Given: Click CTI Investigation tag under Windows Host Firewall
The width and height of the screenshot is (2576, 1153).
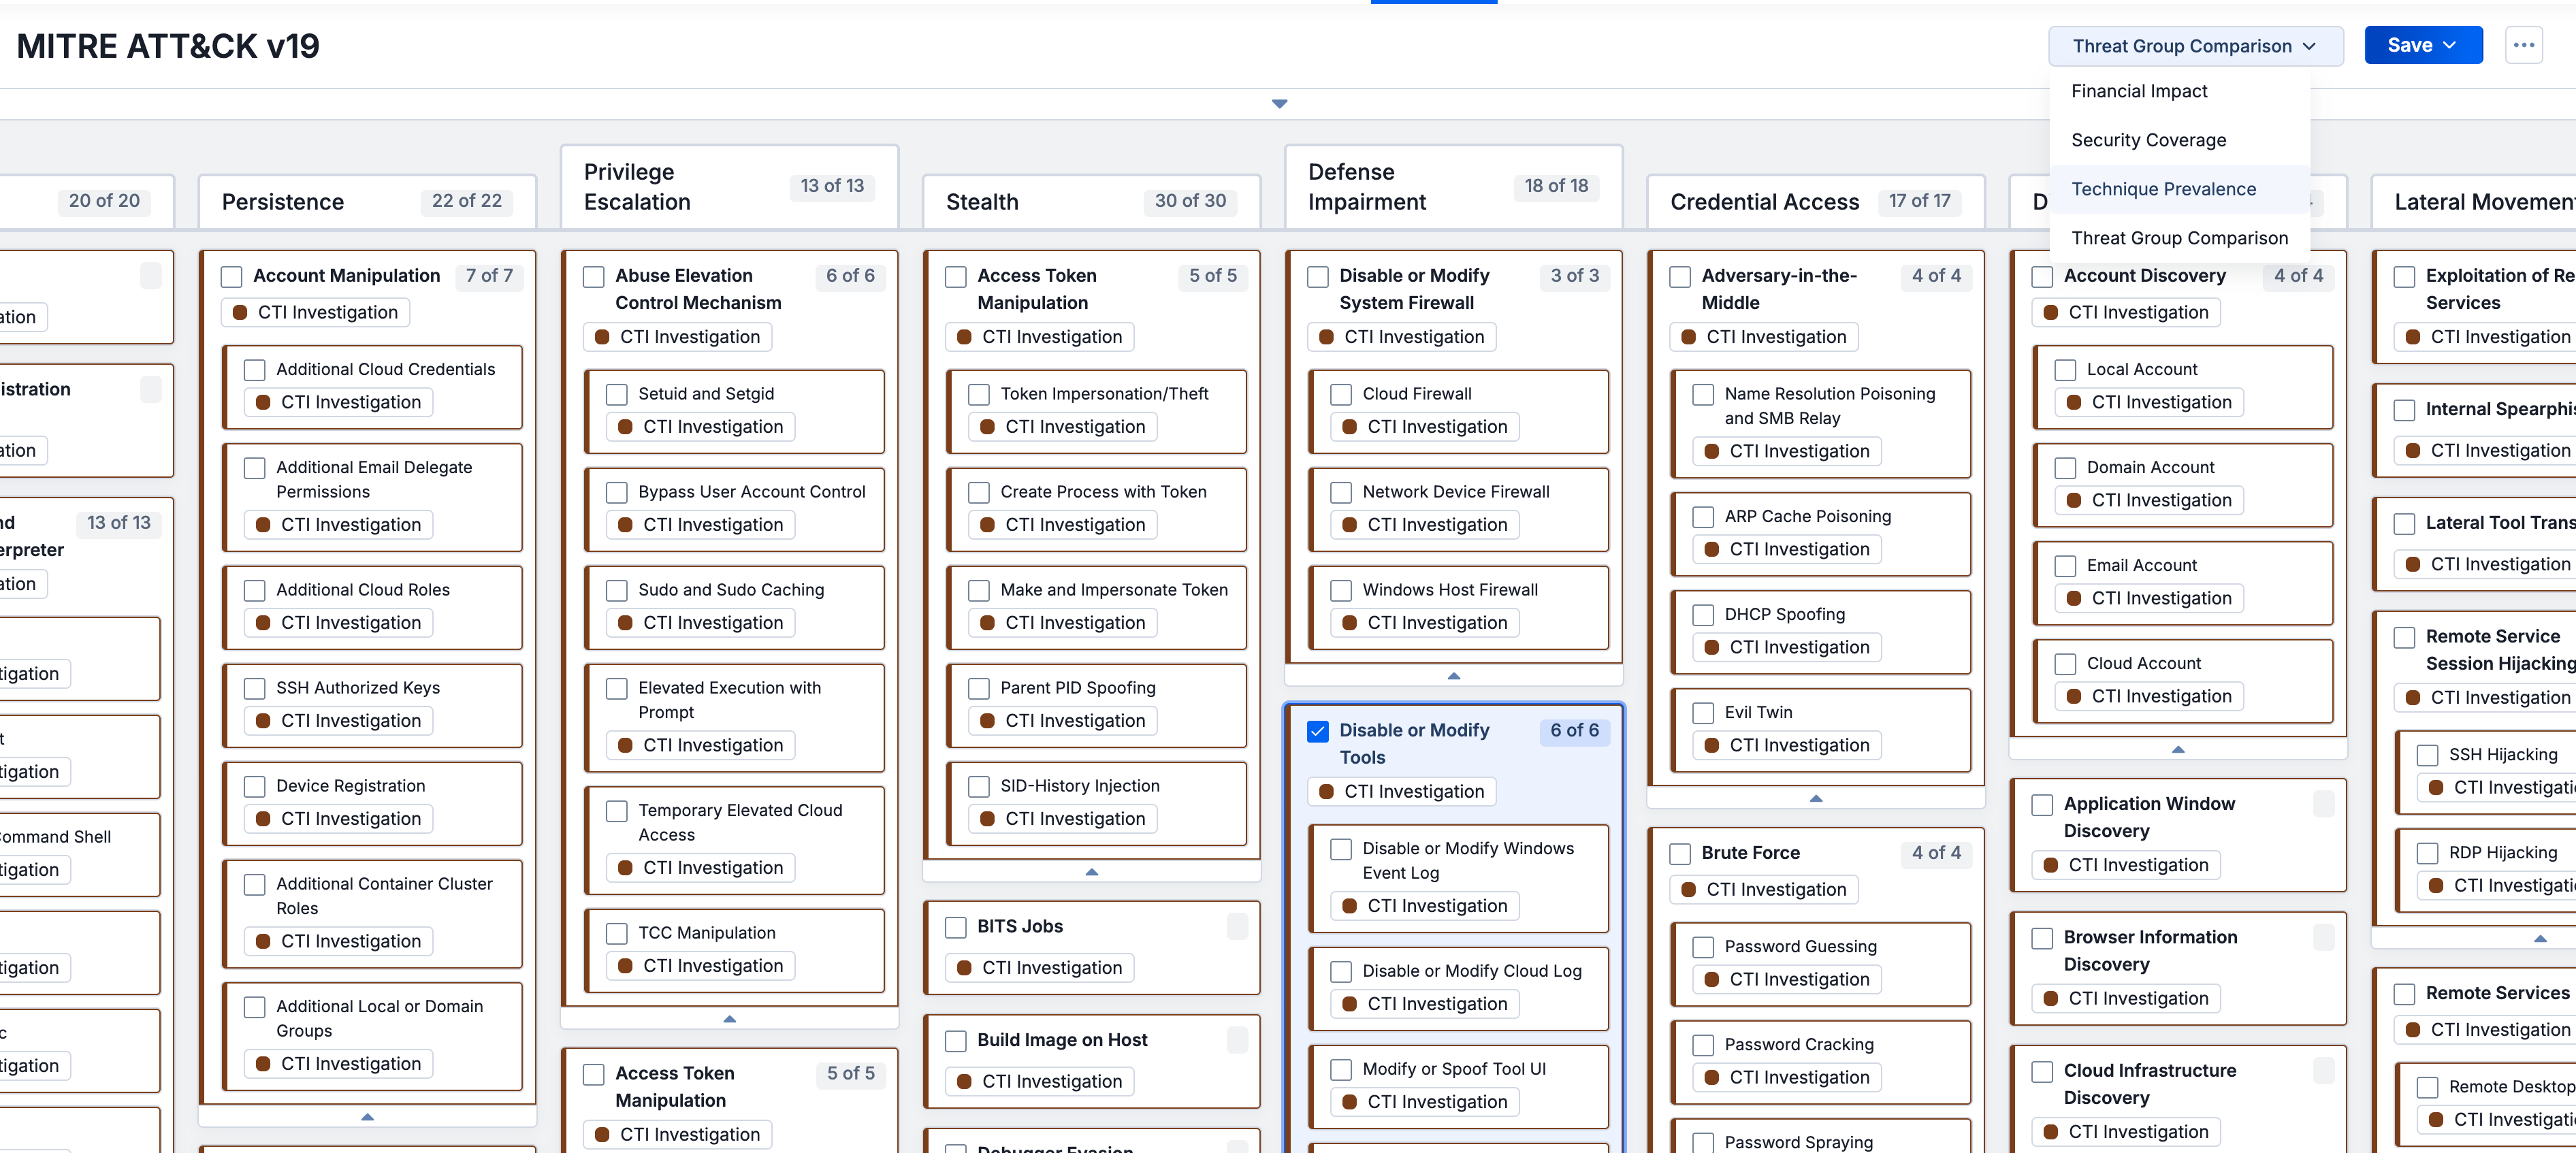Looking at the screenshot, I should coord(1424,623).
